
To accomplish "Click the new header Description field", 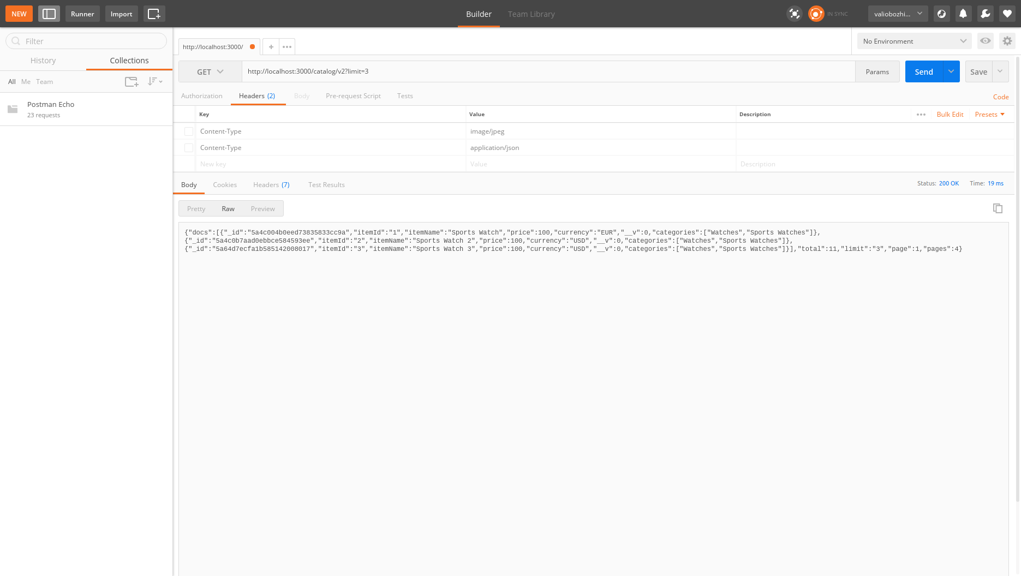I will click(875, 164).
